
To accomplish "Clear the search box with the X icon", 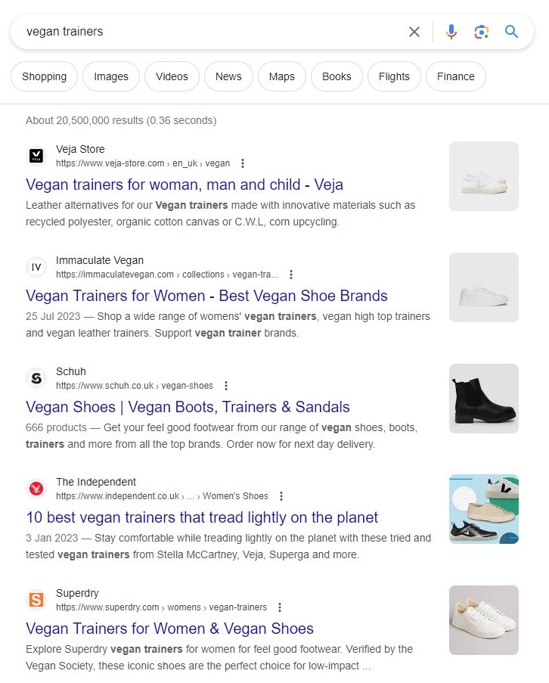I will point(414,32).
